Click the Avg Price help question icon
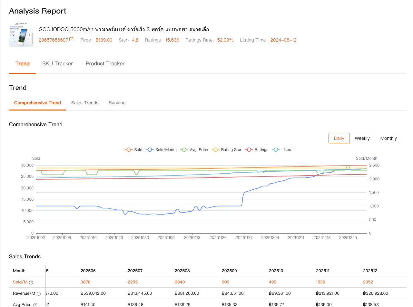 (x=35, y=305)
